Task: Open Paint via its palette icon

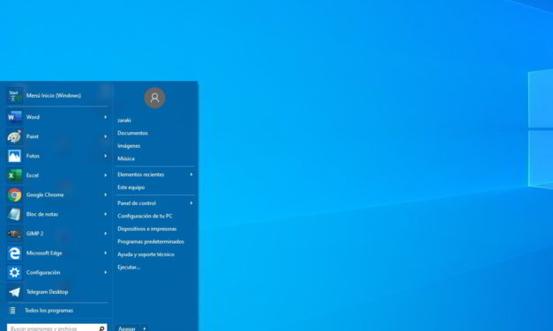Action: [x=14, y=136]
